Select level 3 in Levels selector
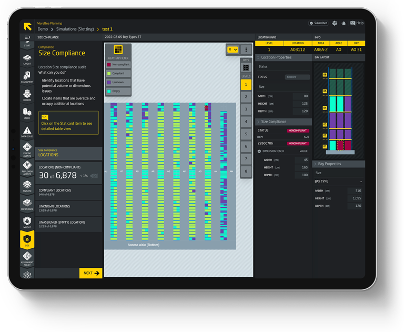This screenshot has height=332, width=404. pos(246,109)
